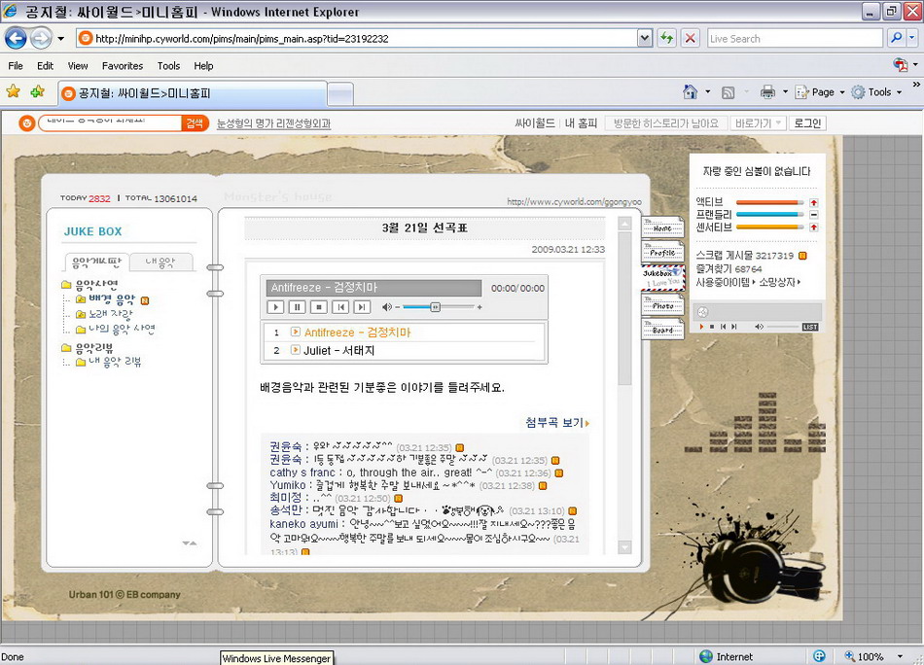Go to the 싸이월드 link
Viewport: 924px width, 665px height.
pos(535,123)
